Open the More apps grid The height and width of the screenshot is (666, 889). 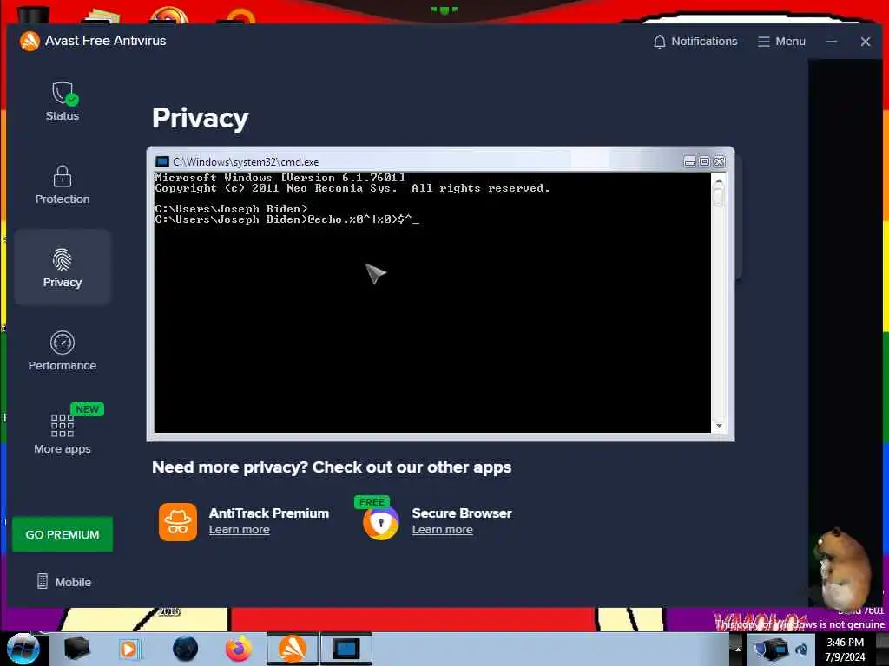63,430
